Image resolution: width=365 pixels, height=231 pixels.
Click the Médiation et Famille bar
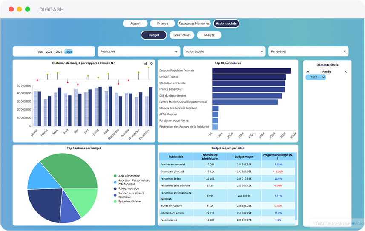(248, 83)
